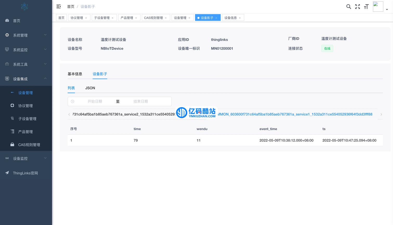
Task: Click the 在线 status badge
Action: (327, 48)
